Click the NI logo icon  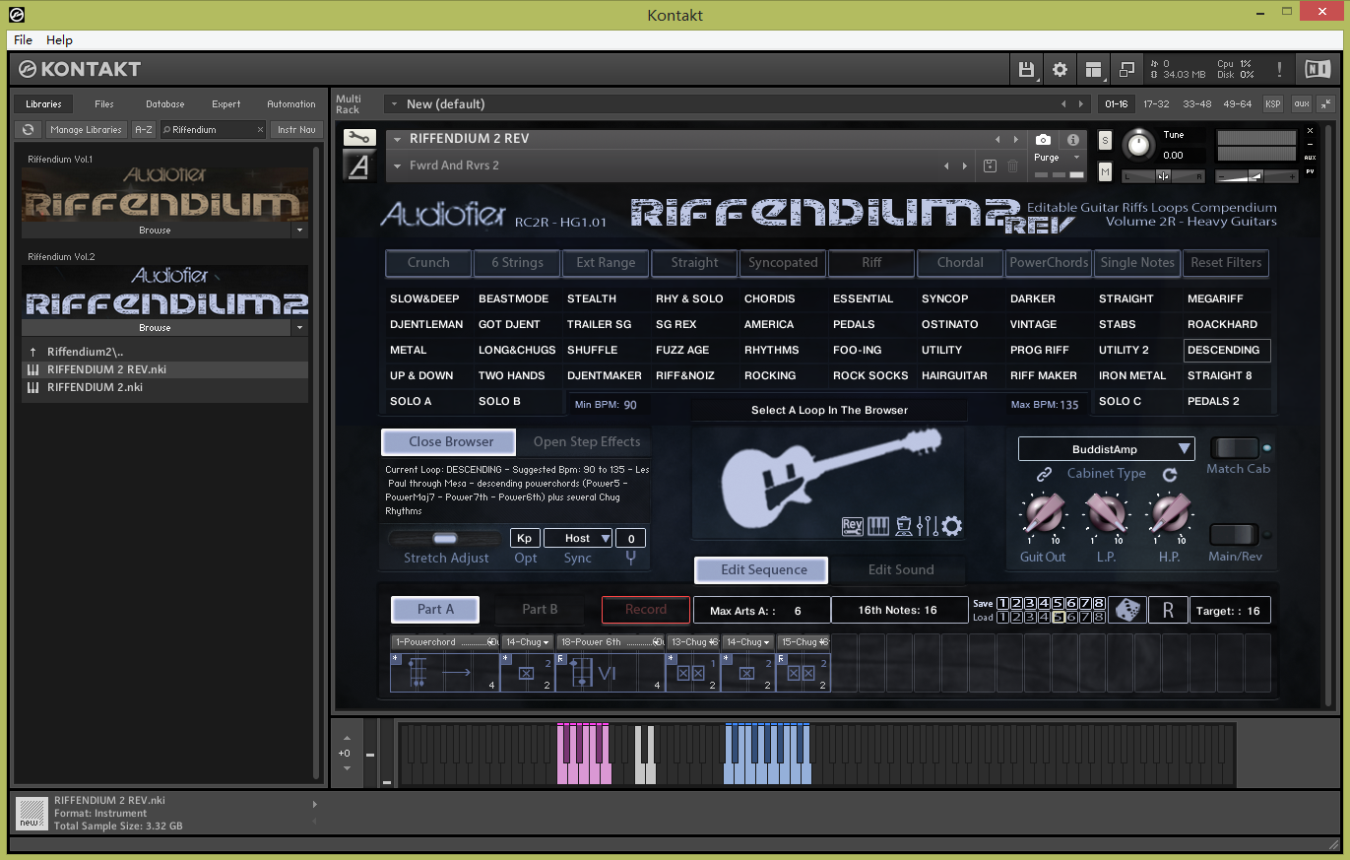(x=1317, y=69)
